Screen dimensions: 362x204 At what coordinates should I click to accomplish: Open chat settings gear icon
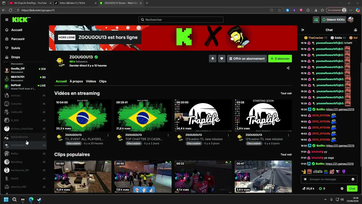click(x=342, y=188)
